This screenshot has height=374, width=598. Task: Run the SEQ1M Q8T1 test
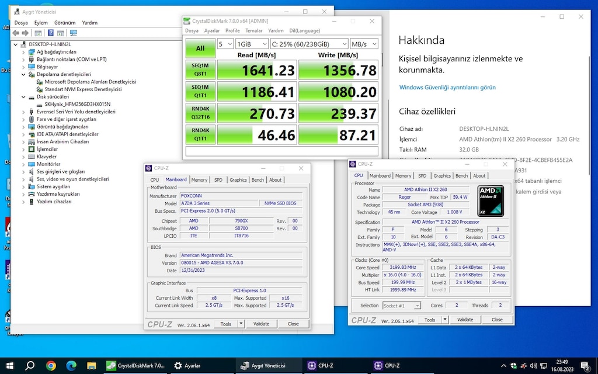coord(200,70)
